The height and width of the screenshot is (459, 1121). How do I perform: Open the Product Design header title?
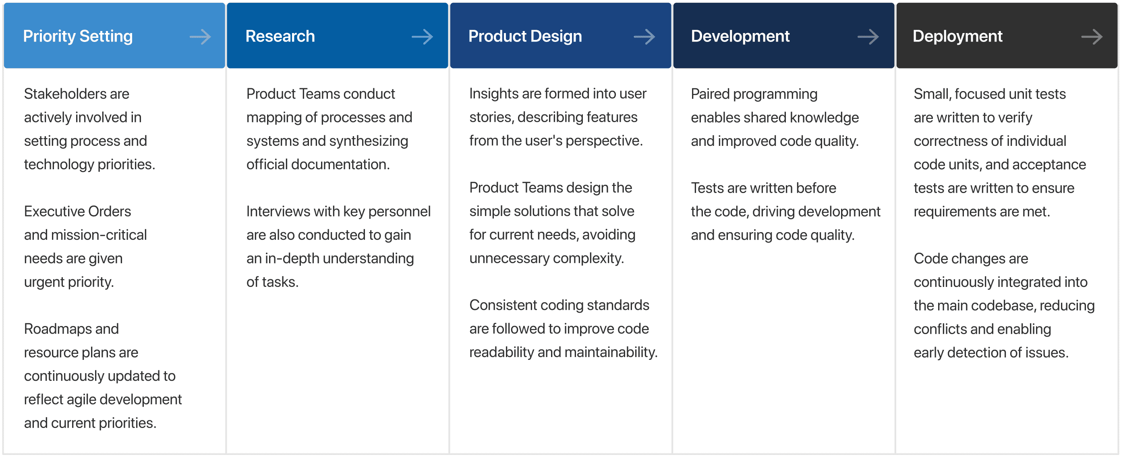click(x=525, y=36)
